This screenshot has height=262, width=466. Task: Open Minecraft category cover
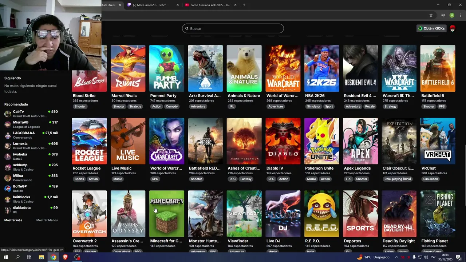[167, 214]
